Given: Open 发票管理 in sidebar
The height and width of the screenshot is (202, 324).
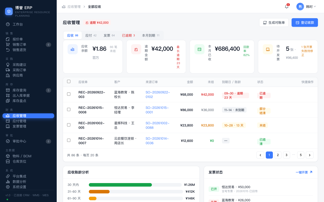Looking at the screenshot, I should (x=28, y=126).
